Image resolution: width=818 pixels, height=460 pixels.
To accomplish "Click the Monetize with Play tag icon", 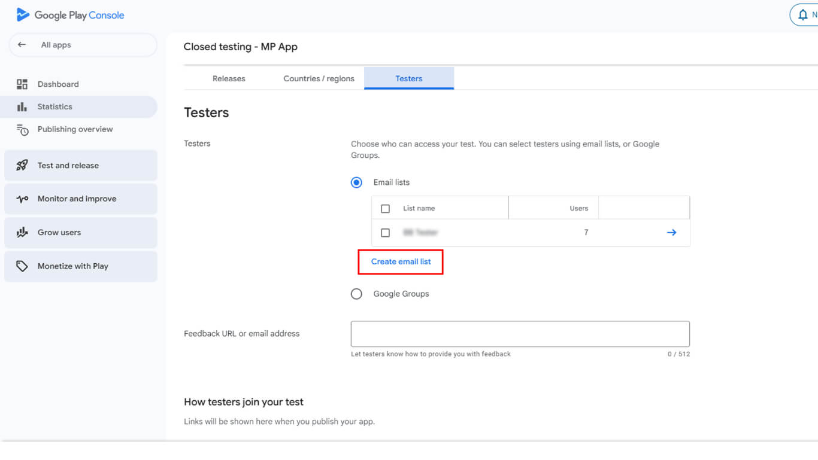I will coord(22,266).
